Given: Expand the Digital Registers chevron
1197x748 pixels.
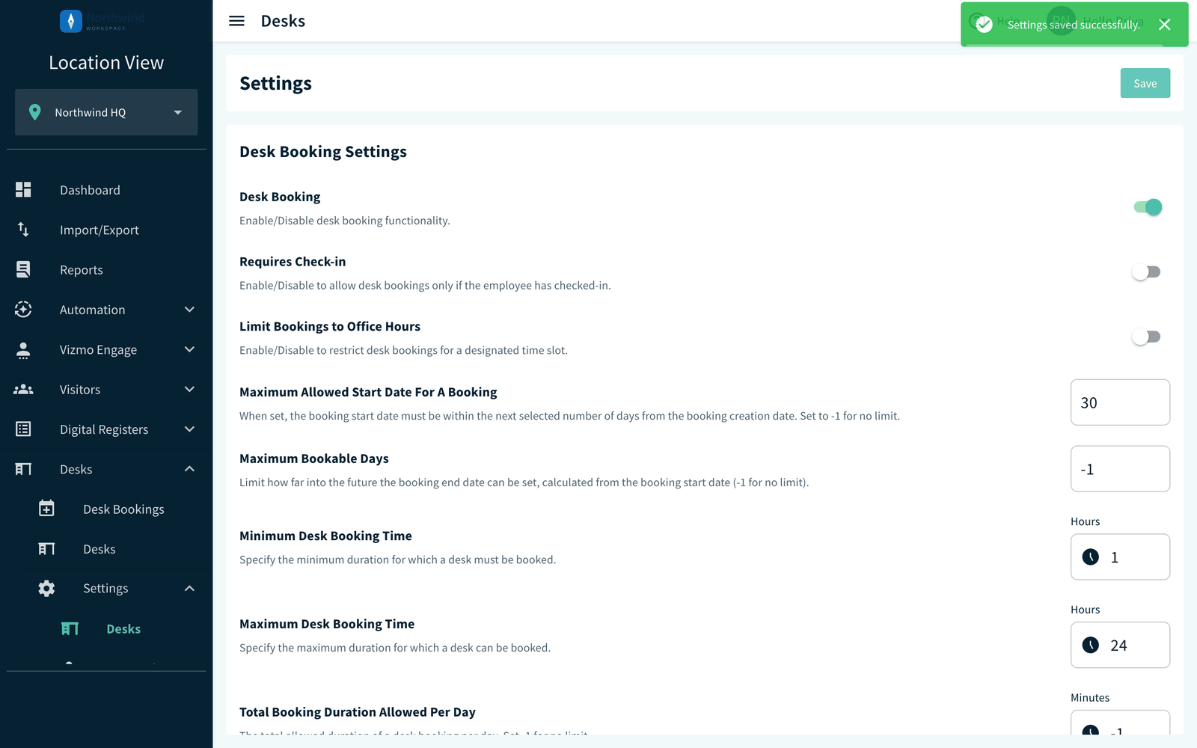Looking at the screenshot, I should (x=189, y=429).
